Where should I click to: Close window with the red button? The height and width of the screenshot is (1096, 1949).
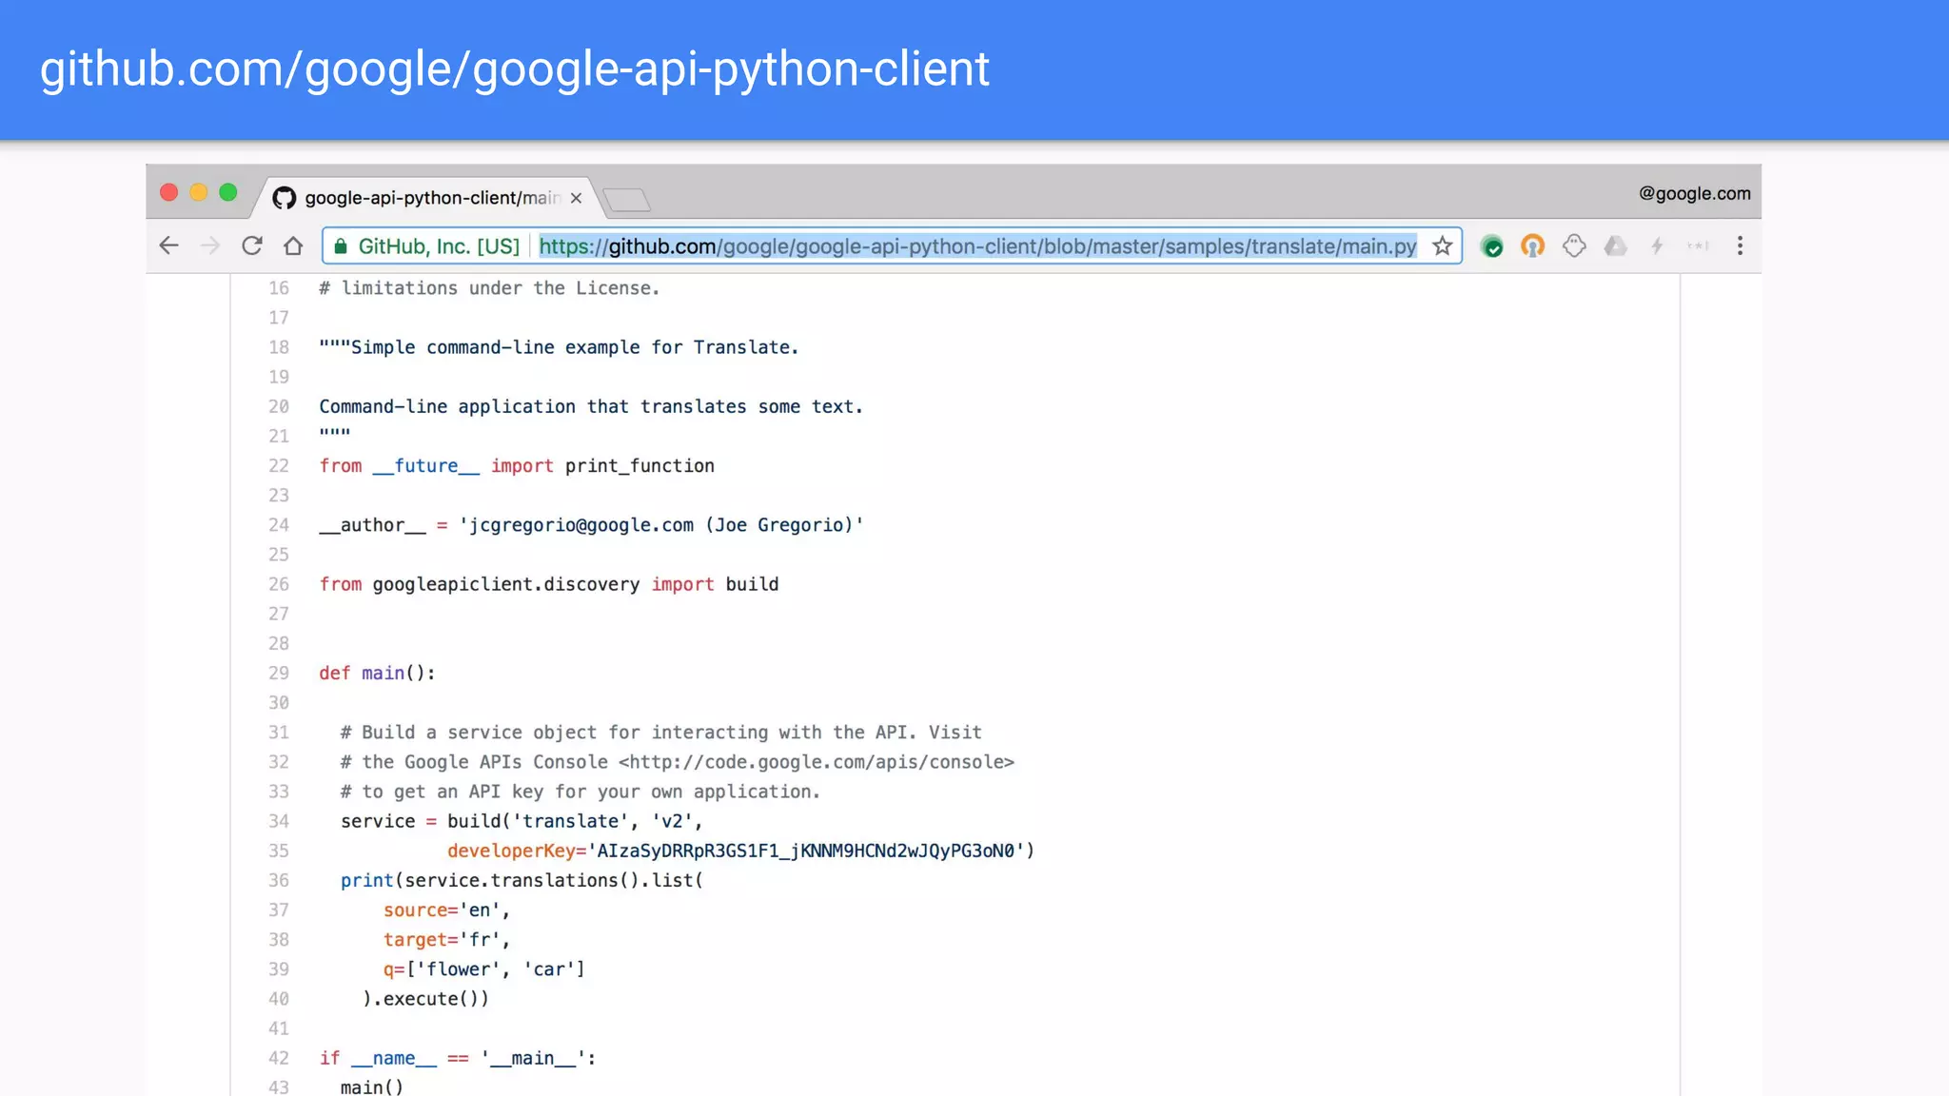coord(169,192)
